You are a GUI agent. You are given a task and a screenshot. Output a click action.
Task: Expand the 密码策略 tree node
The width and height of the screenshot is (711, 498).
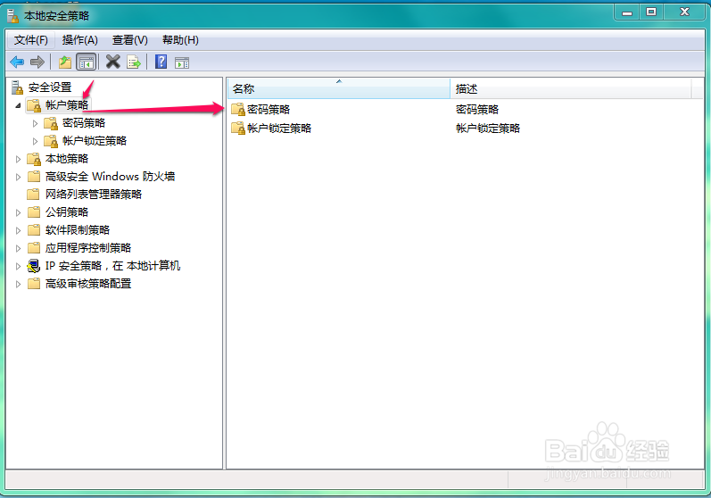click(x=35, y=123)
